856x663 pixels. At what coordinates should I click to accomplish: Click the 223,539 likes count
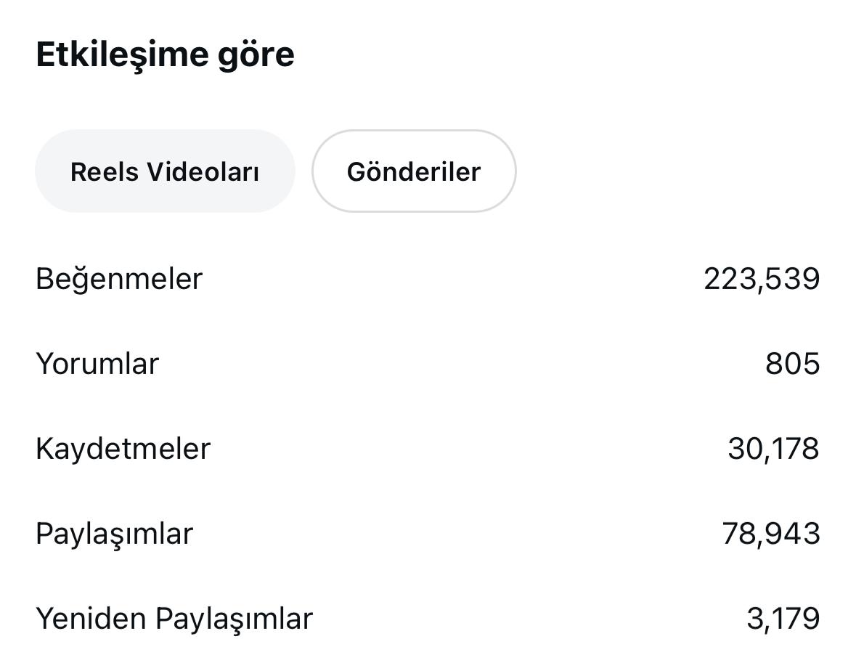tap(762, 279)
